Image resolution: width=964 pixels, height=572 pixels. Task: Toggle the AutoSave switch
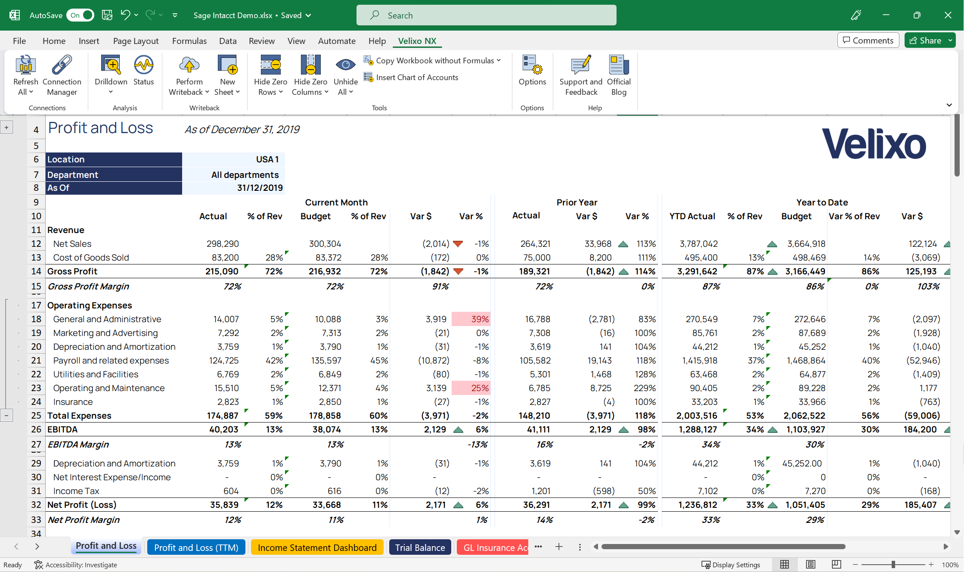click(x=81, y=15)
